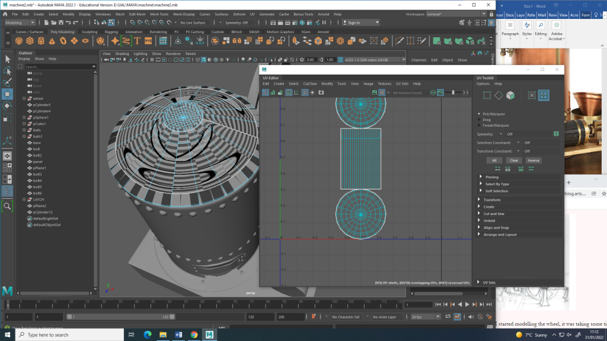Create a polygon cube from the shelf
Image resolution: width=607 pixels, height=341 pixels.
(30, 41)
